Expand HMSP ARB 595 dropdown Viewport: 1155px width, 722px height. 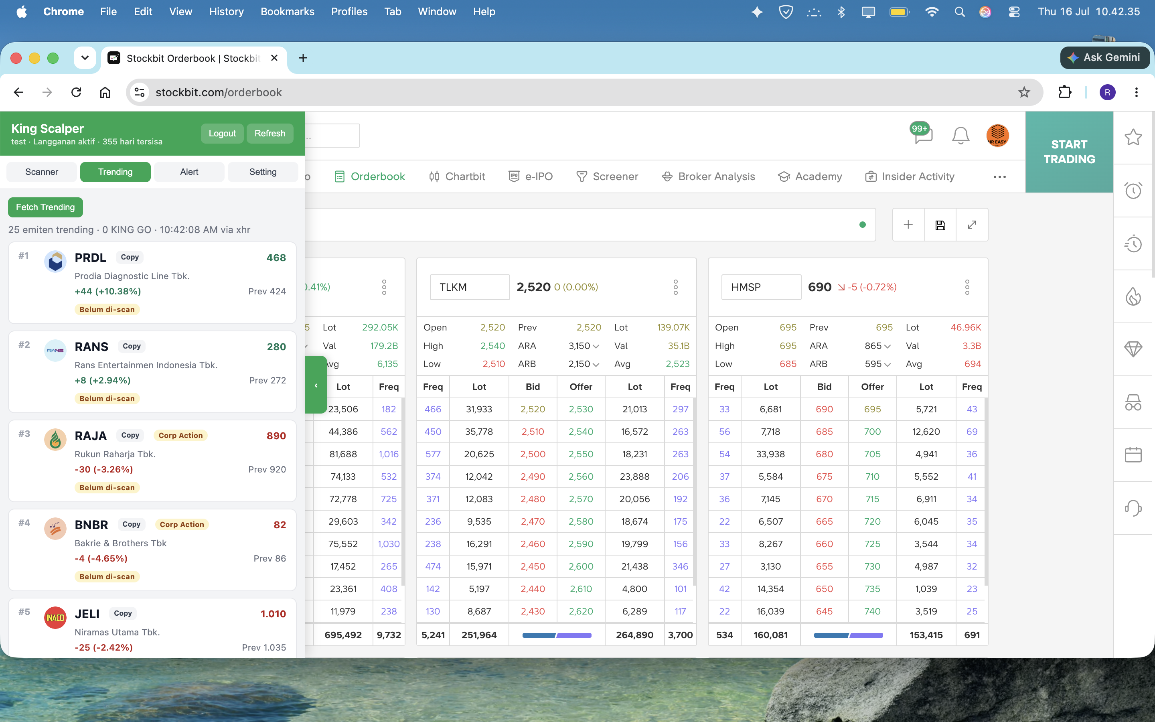(887, 364)
